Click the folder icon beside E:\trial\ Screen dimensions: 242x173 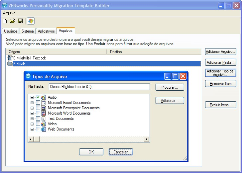10,63
